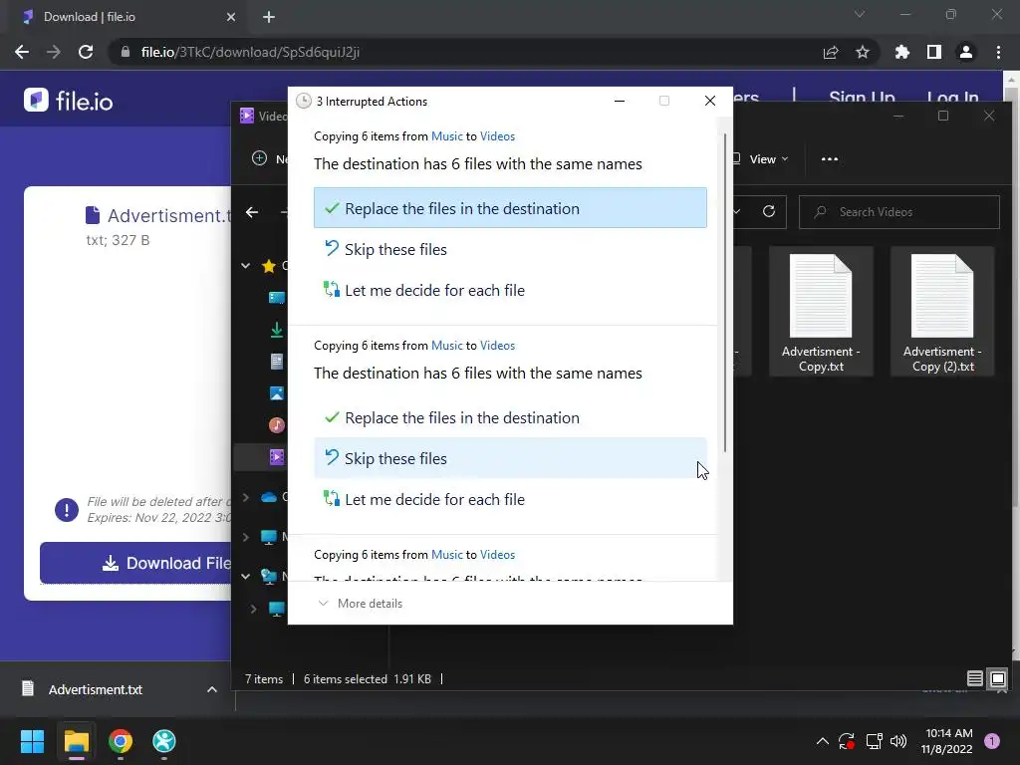Open Music in Explorer sidebar
Viewport: 1020px width, 765px height.
[x=277, y=425]
